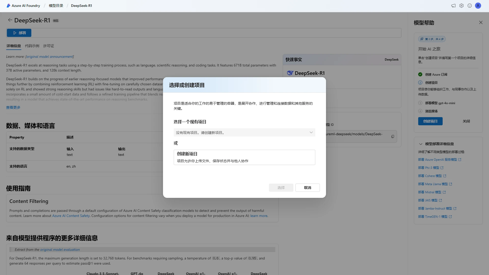The width and height of the screenshot is (489, 275).
Task: Close the 模型帮助 panel
Action: [x=481, y=22]
